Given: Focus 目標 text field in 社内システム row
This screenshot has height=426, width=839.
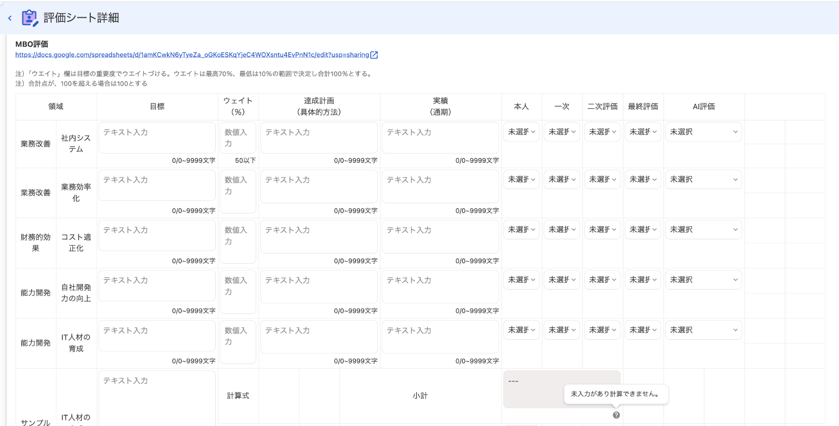Looking at the screenshot, I should click(x=157, y=138).
